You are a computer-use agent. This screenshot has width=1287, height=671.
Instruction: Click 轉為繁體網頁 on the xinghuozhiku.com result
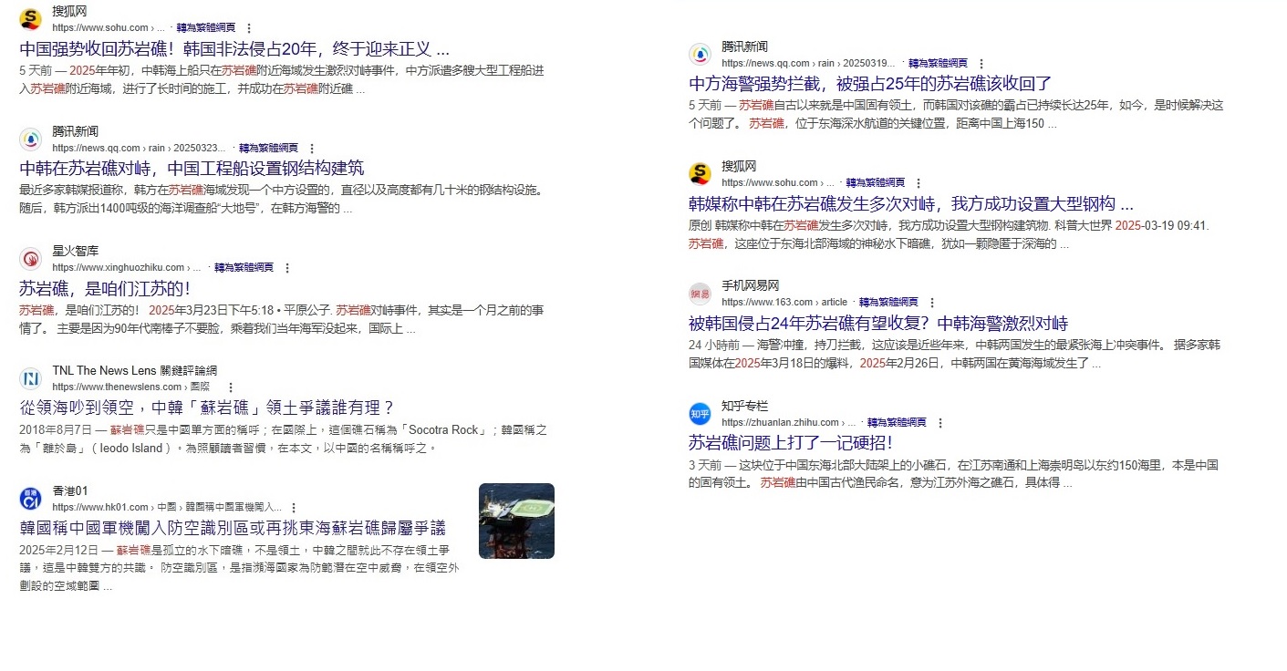point(244,268)
